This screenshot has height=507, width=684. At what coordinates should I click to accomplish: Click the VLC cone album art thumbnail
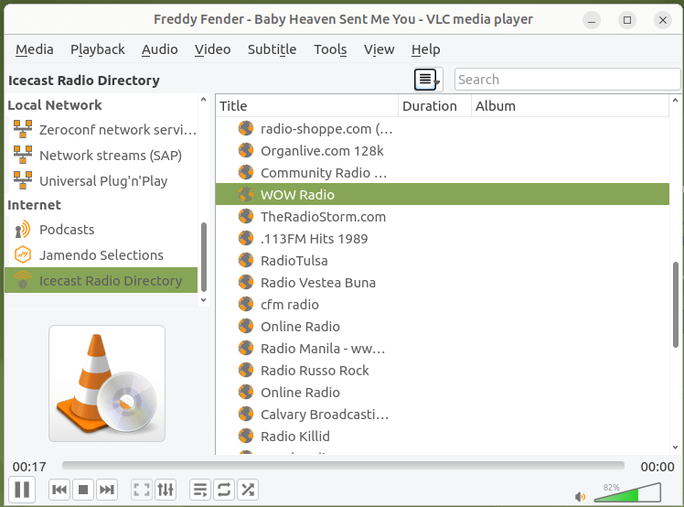tap(107, 383)
